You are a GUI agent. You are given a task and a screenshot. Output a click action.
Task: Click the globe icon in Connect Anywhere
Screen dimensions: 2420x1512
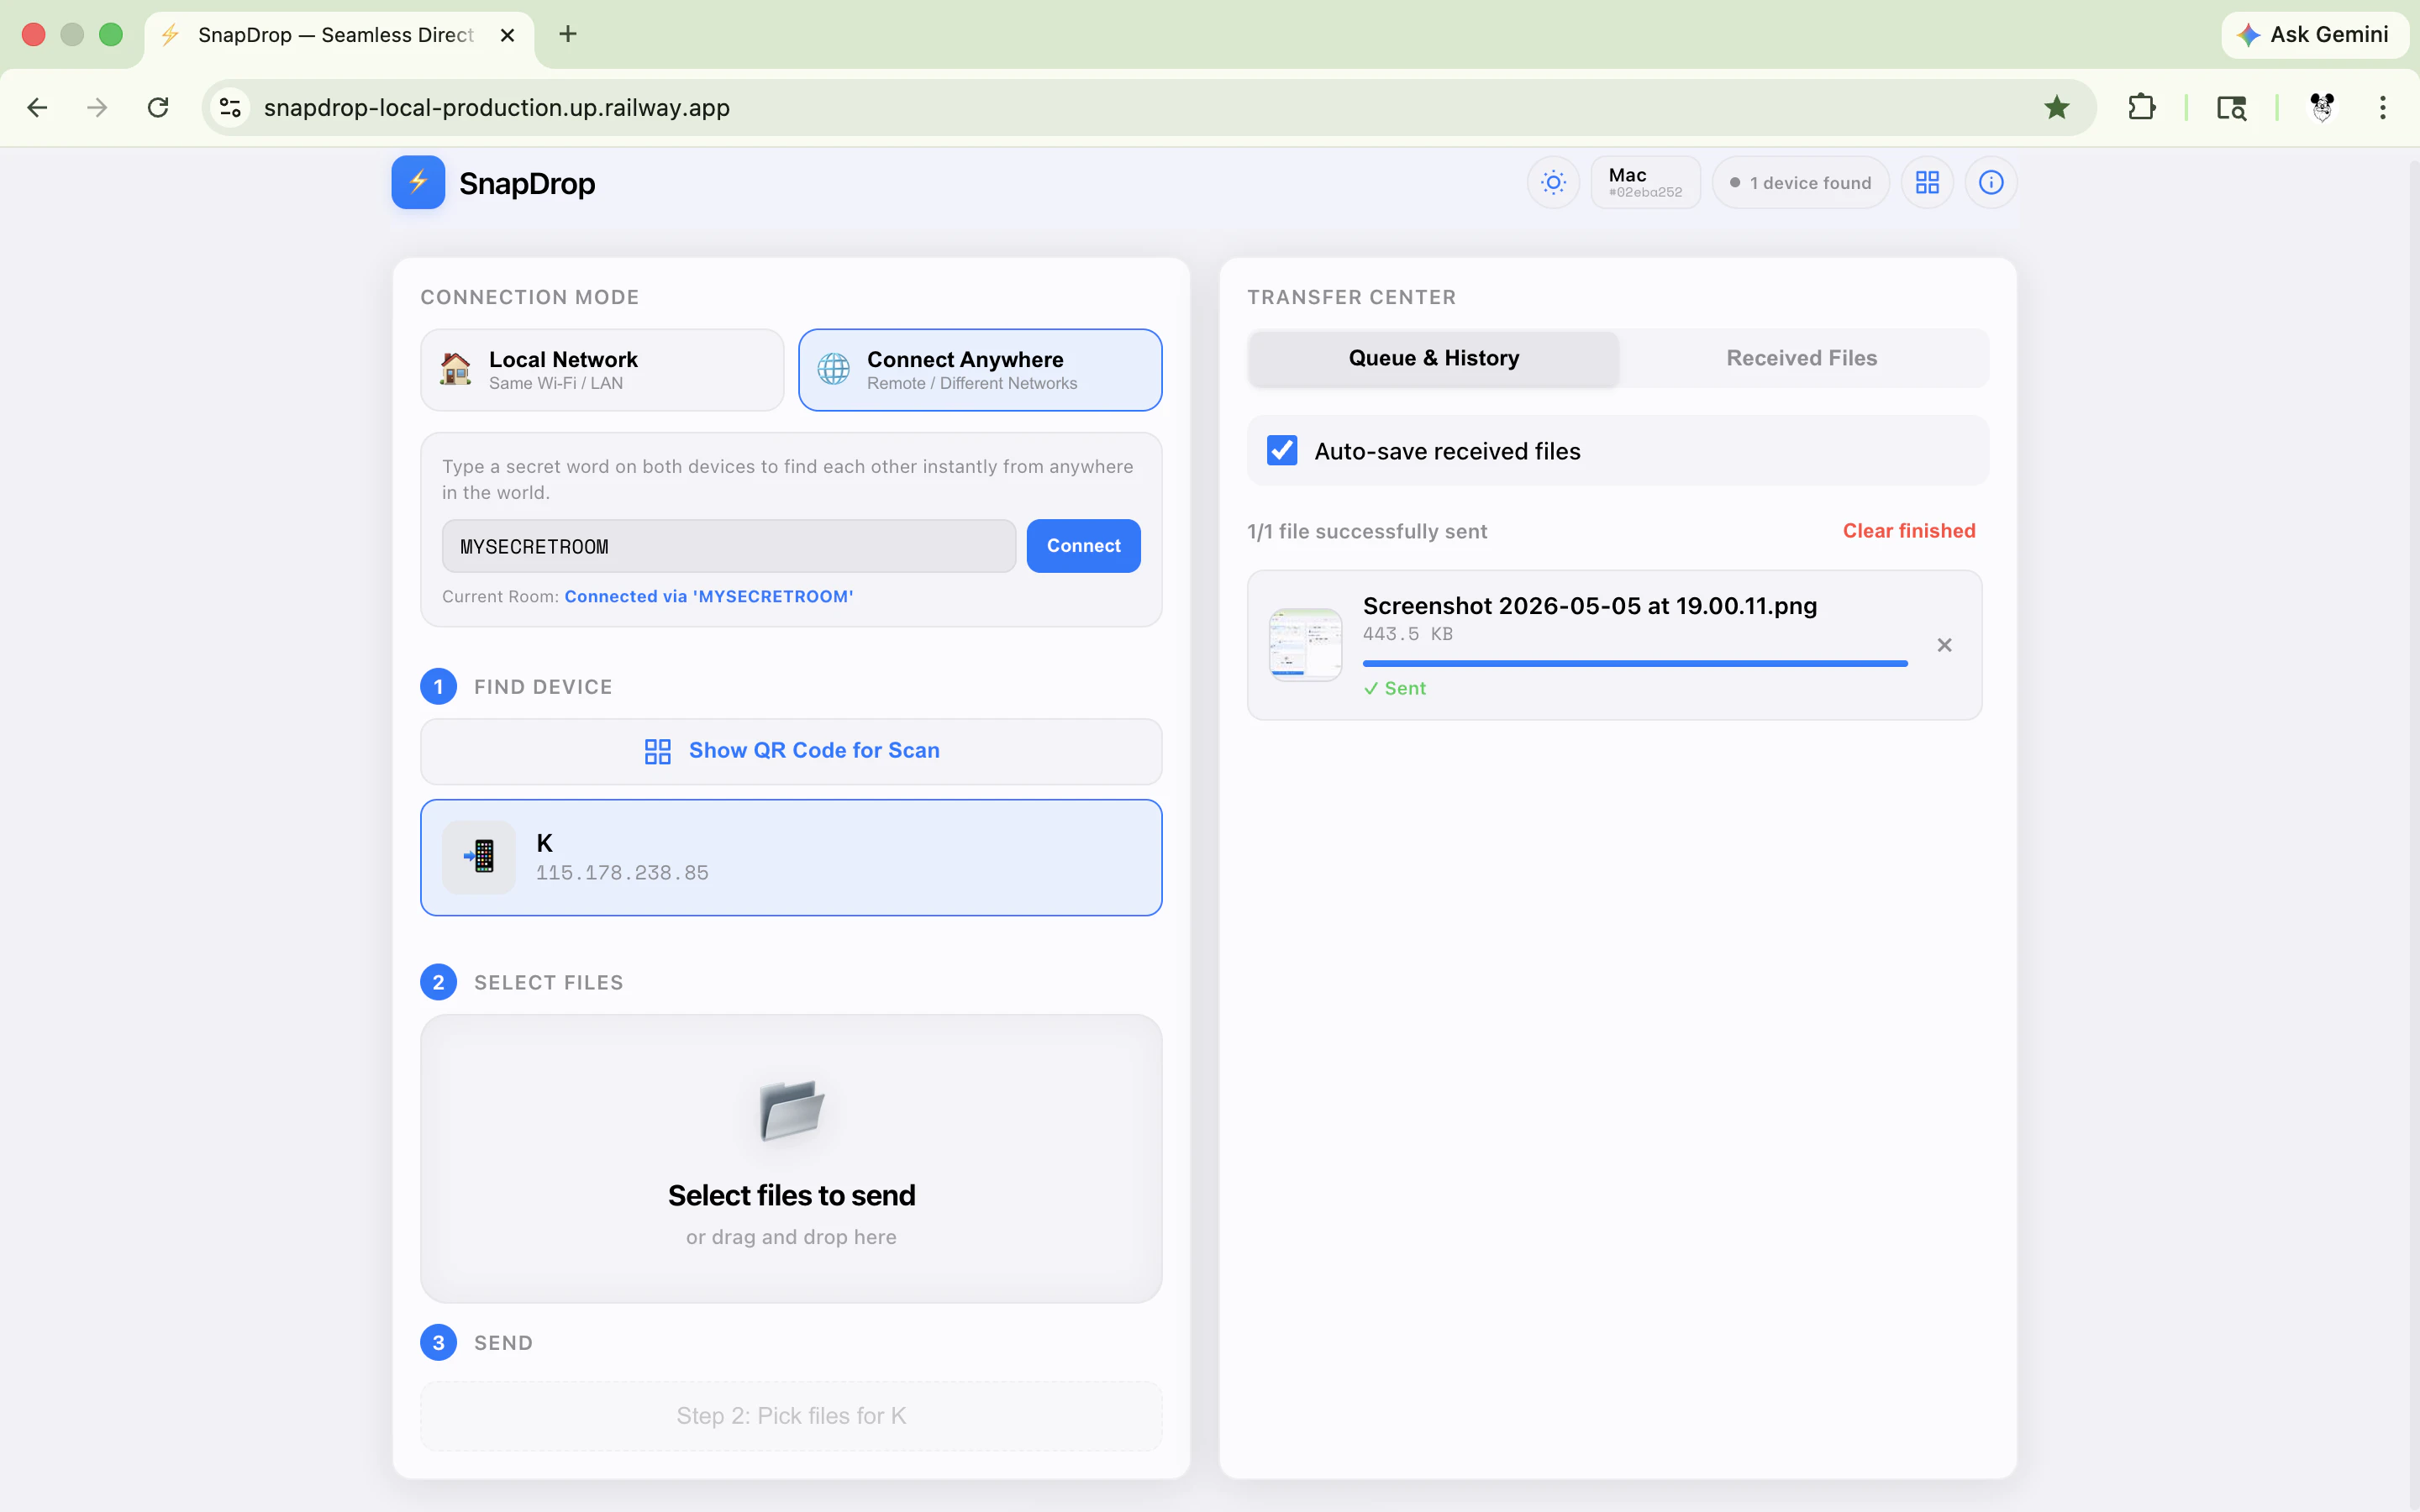tap(833, 369)
